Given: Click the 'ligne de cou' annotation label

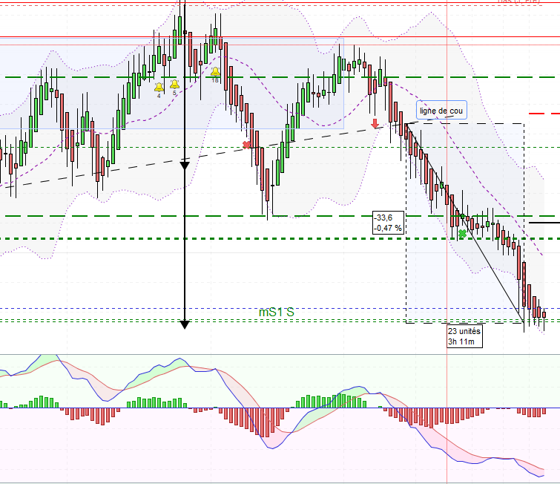Looking at the screenshot, I should pos(441,111).
